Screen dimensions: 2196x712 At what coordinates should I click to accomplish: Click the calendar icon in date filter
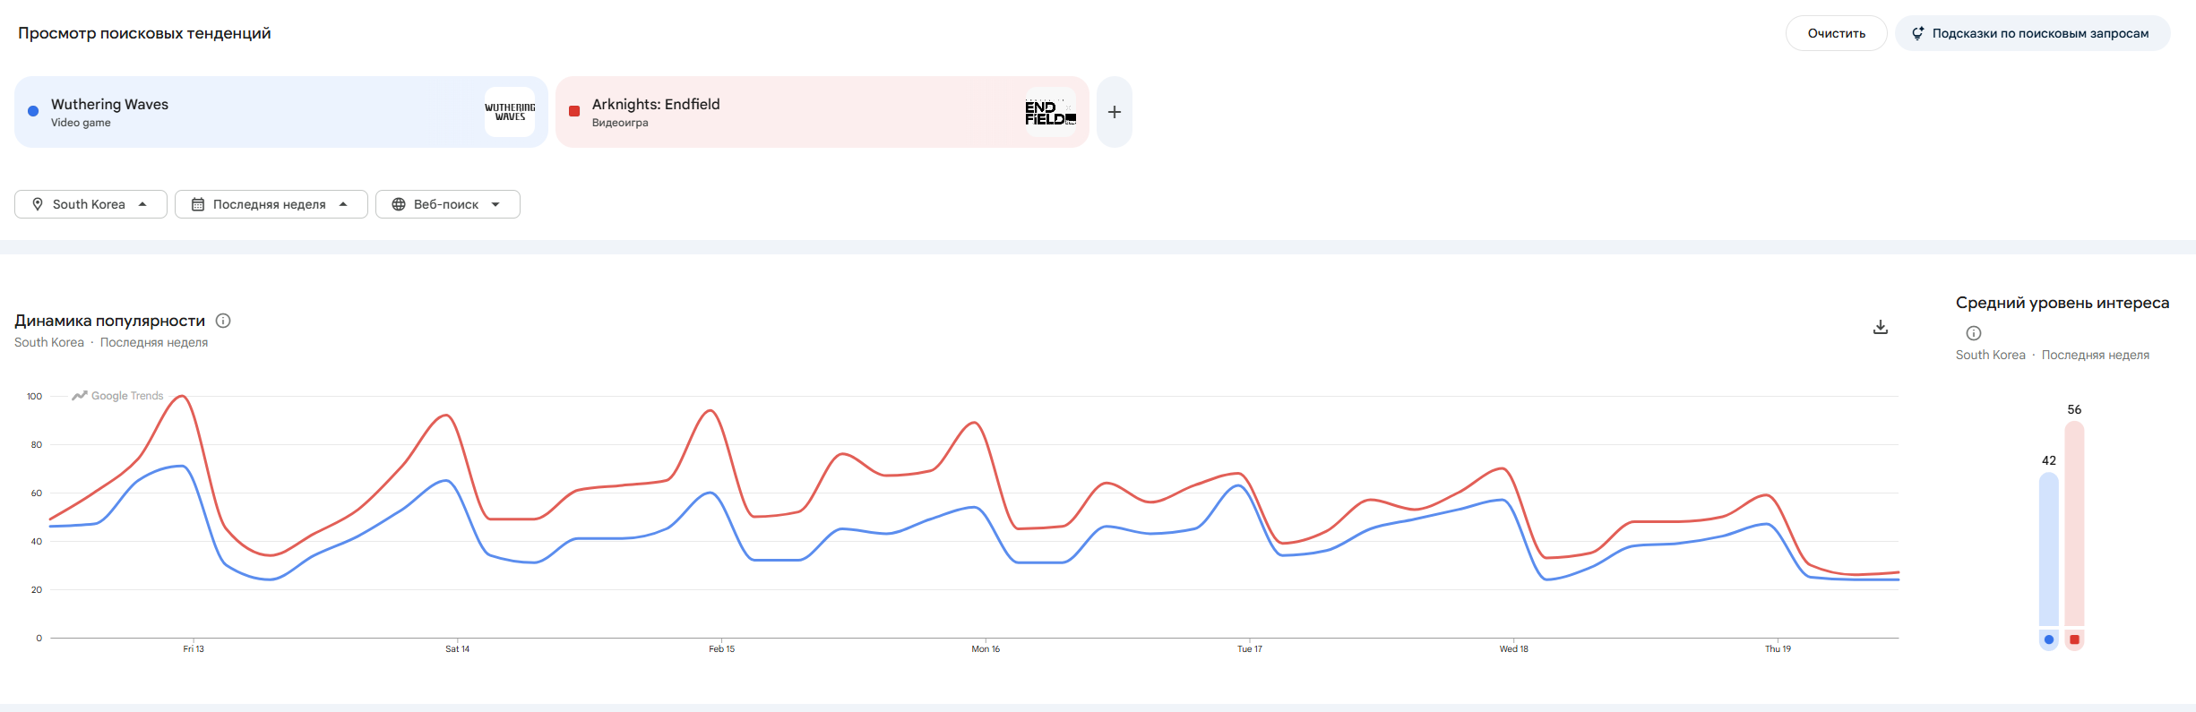198,204
